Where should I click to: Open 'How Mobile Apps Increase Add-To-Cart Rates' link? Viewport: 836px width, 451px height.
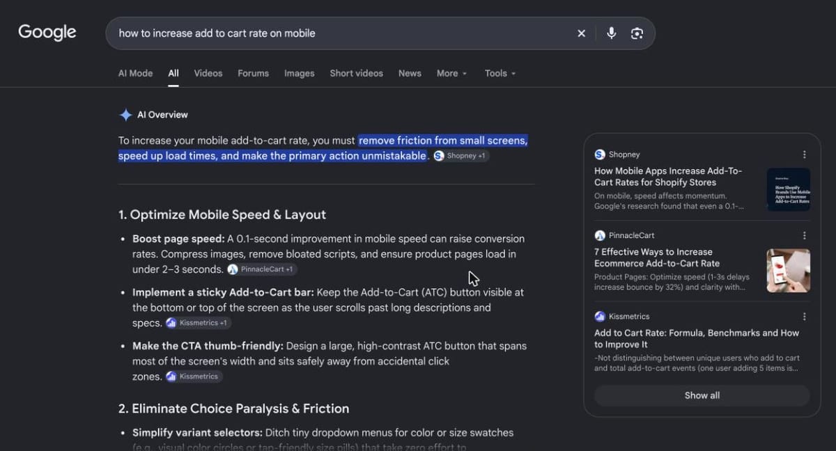point(668,177)
